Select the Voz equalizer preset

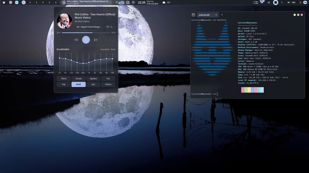[x=108, y=79]
